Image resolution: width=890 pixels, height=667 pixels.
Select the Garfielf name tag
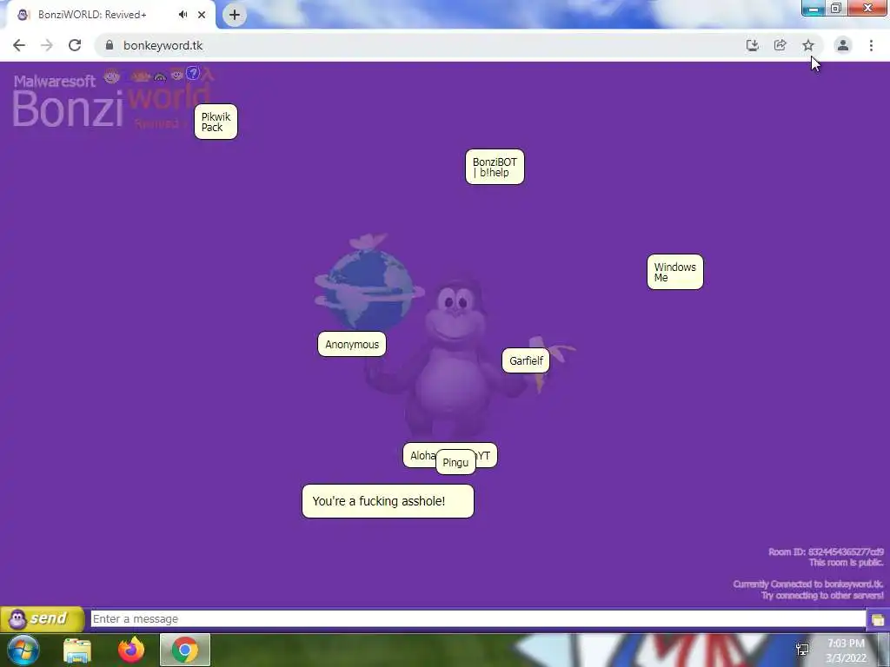tap(526, 360)
